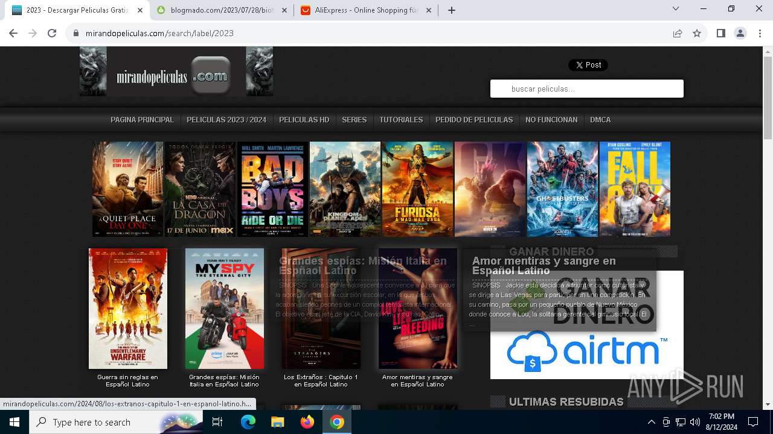Open Kingdom of the Planet of the Apes poster

coord(345,189)
